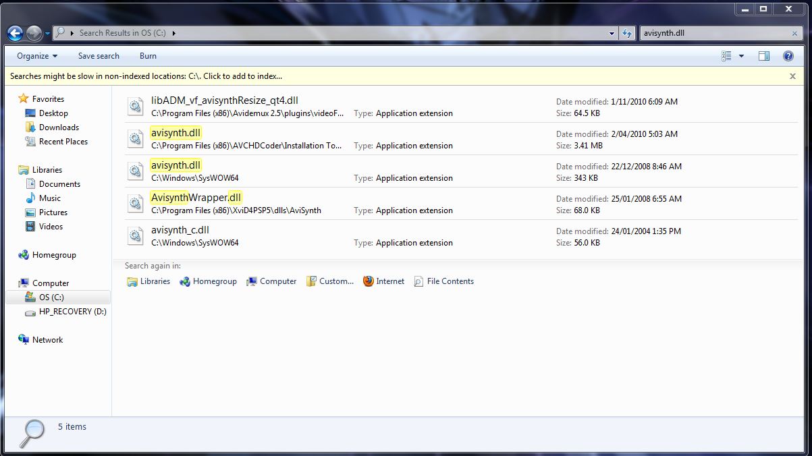
Task: Open the Organize menu
Action: (37, 56)
